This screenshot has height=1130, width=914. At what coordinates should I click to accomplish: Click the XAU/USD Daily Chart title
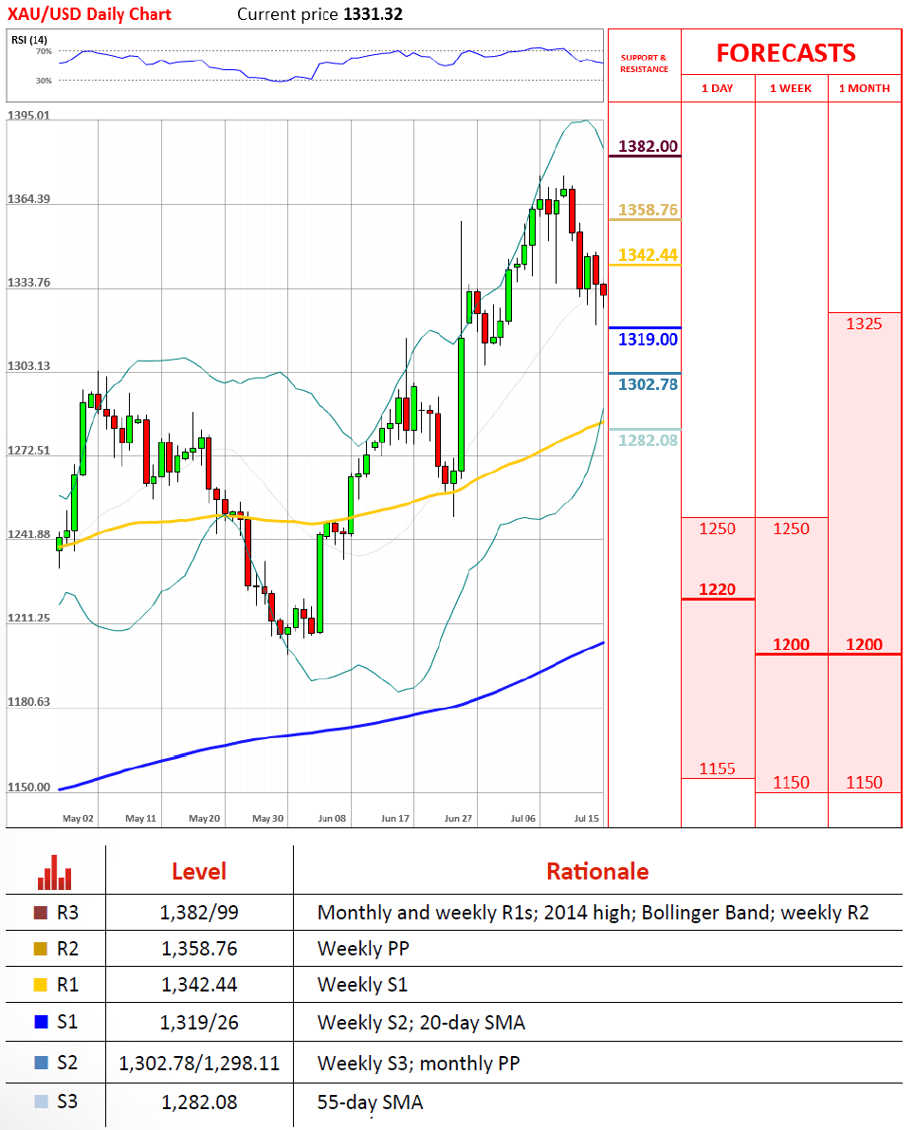[x=89, y=13]
